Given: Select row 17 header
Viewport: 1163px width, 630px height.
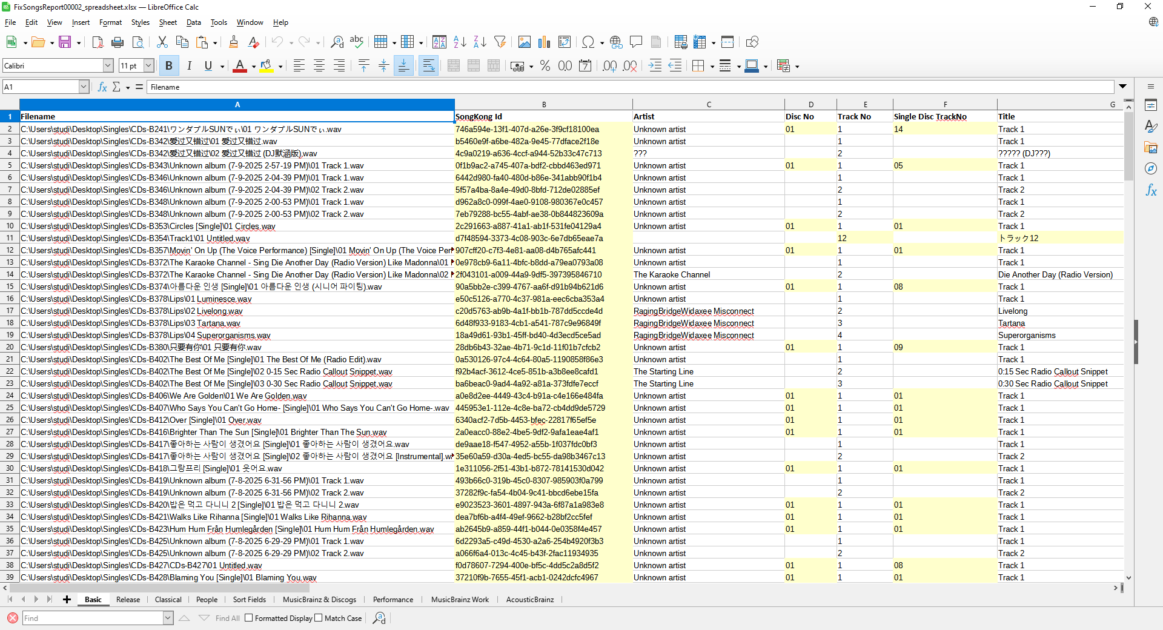Looking at the screenshot, I should coord(10,311).
